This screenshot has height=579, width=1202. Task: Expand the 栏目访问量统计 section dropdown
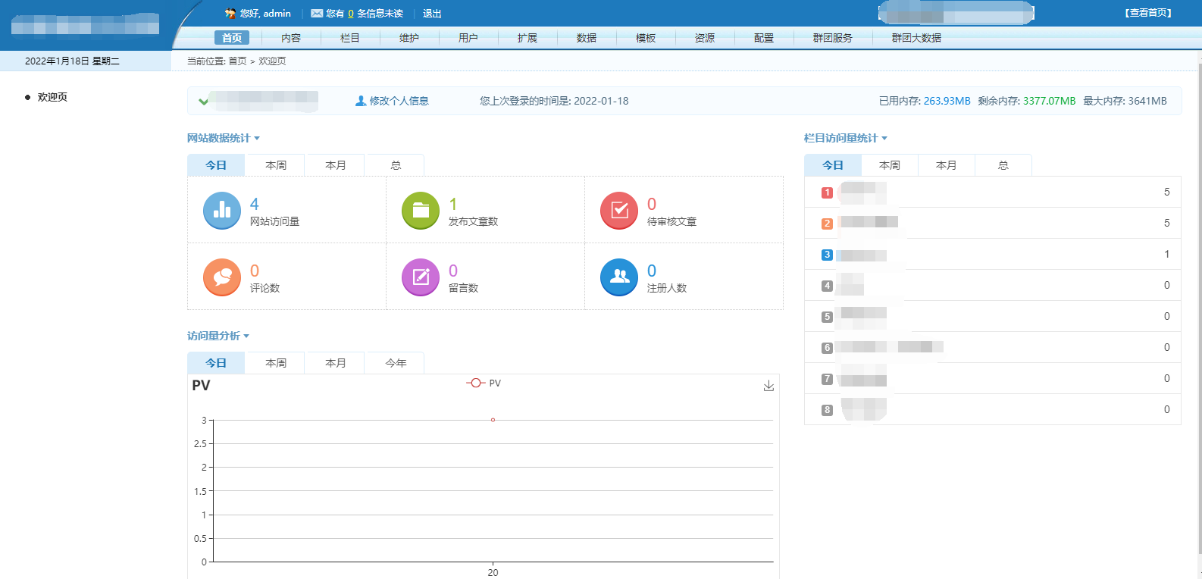click(x=884, y=138)
